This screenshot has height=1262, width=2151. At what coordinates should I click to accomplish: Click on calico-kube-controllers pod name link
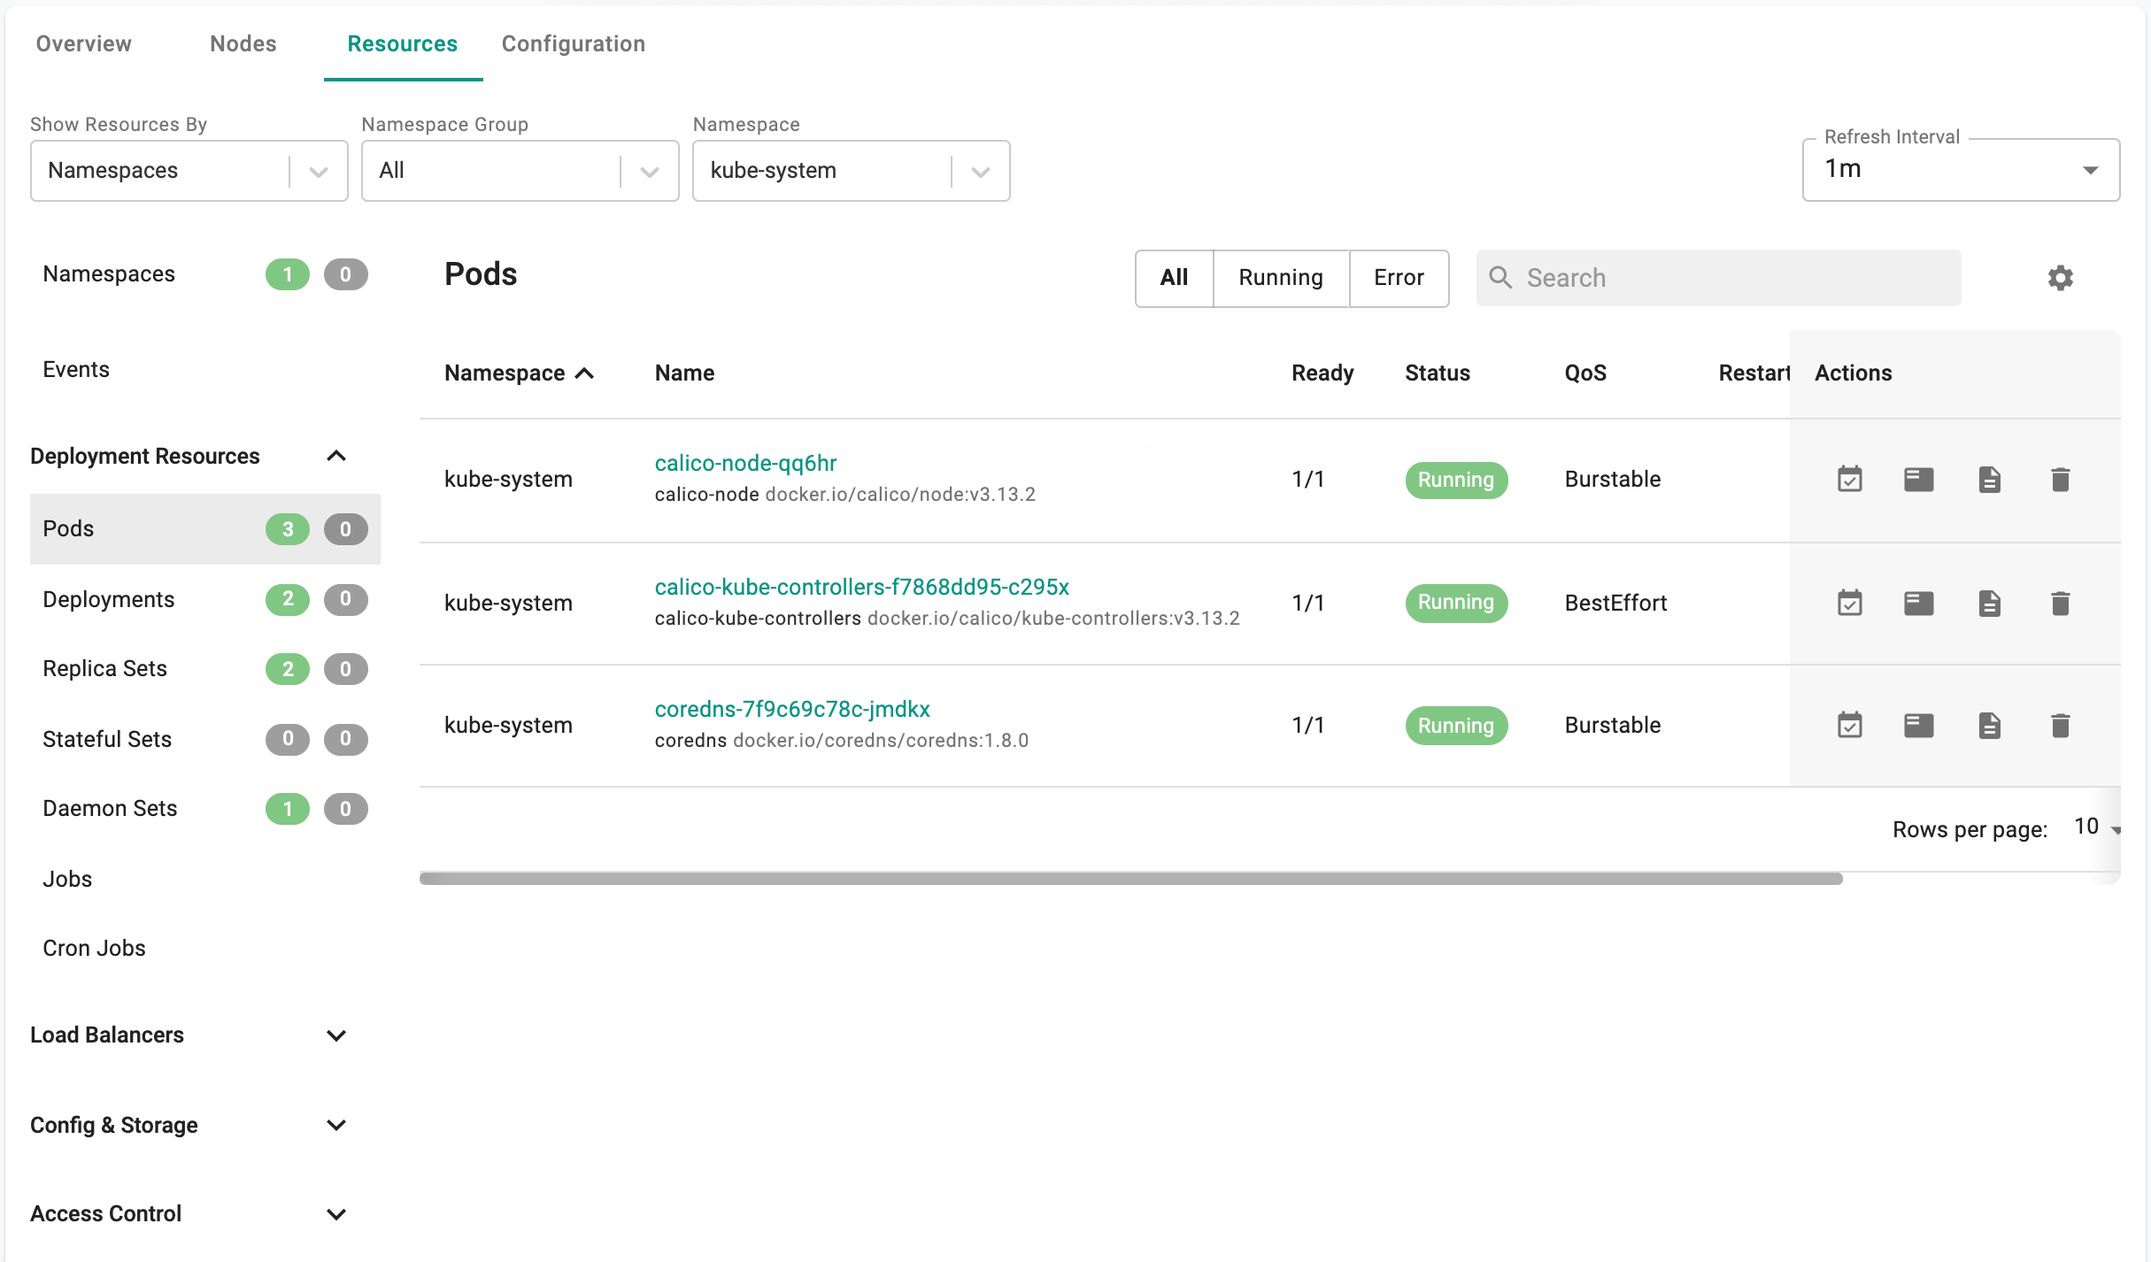864,586
